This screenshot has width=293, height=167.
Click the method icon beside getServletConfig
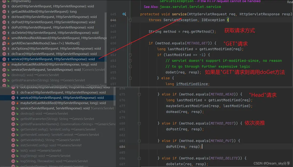pyautogui.click(x=13, y=129)
